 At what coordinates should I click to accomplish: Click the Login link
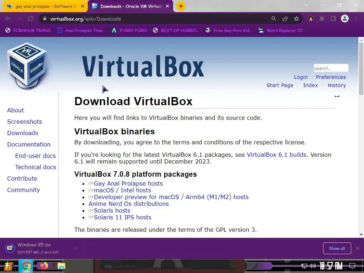pyautogui.click(x=301, y=77)
